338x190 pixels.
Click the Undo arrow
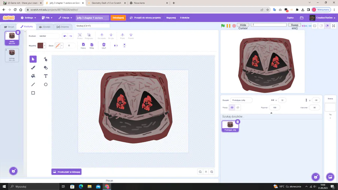pos(65,36)
